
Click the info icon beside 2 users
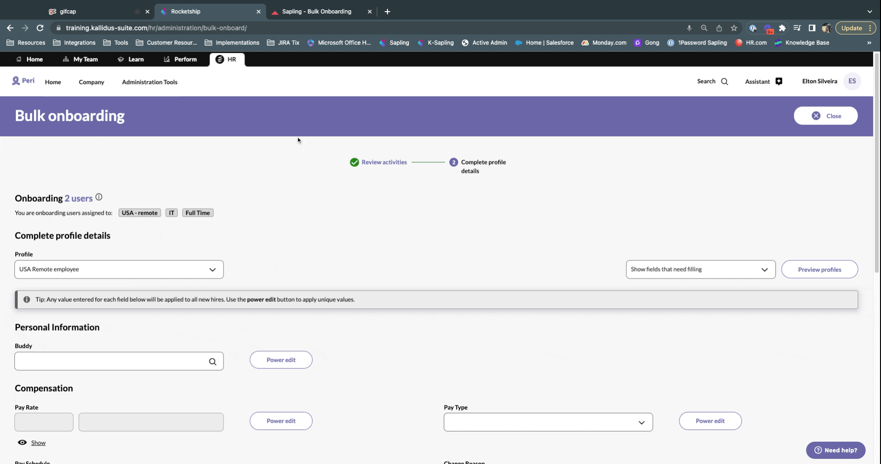coord(99,197)
